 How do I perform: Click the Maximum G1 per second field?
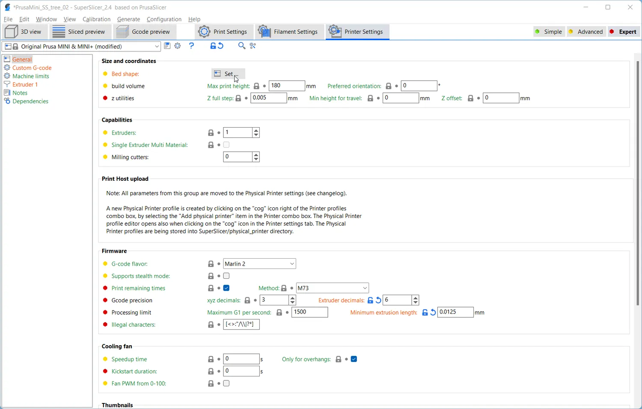point(309,312)
